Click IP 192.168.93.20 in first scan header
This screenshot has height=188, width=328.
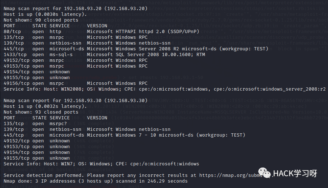(83, 9)
